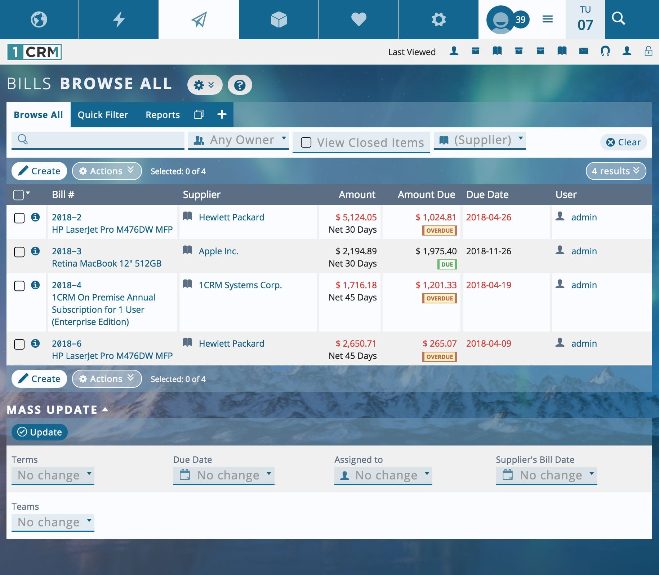
Task: Open the hamburger menu icon
Action: tap(548, 19)
